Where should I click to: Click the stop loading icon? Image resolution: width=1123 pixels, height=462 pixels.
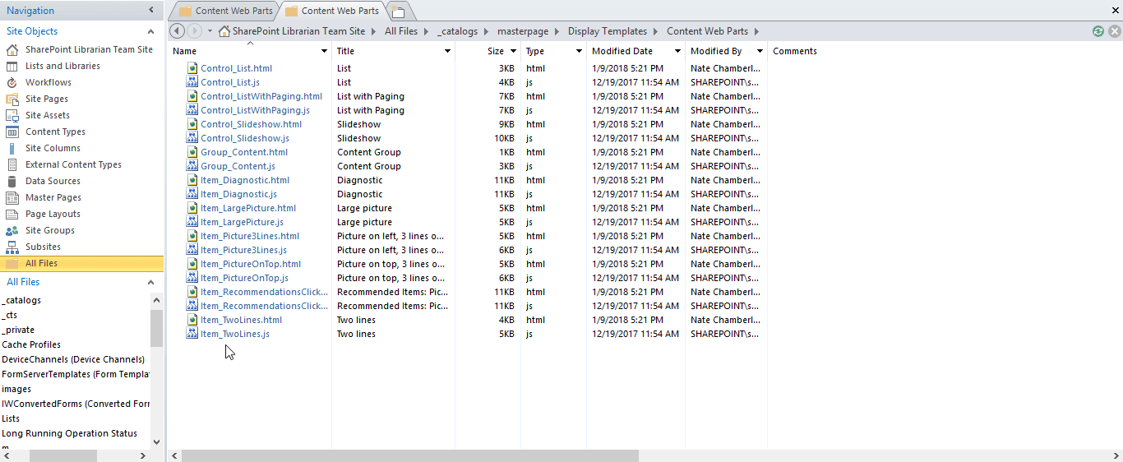click(x=1114, y=31)
